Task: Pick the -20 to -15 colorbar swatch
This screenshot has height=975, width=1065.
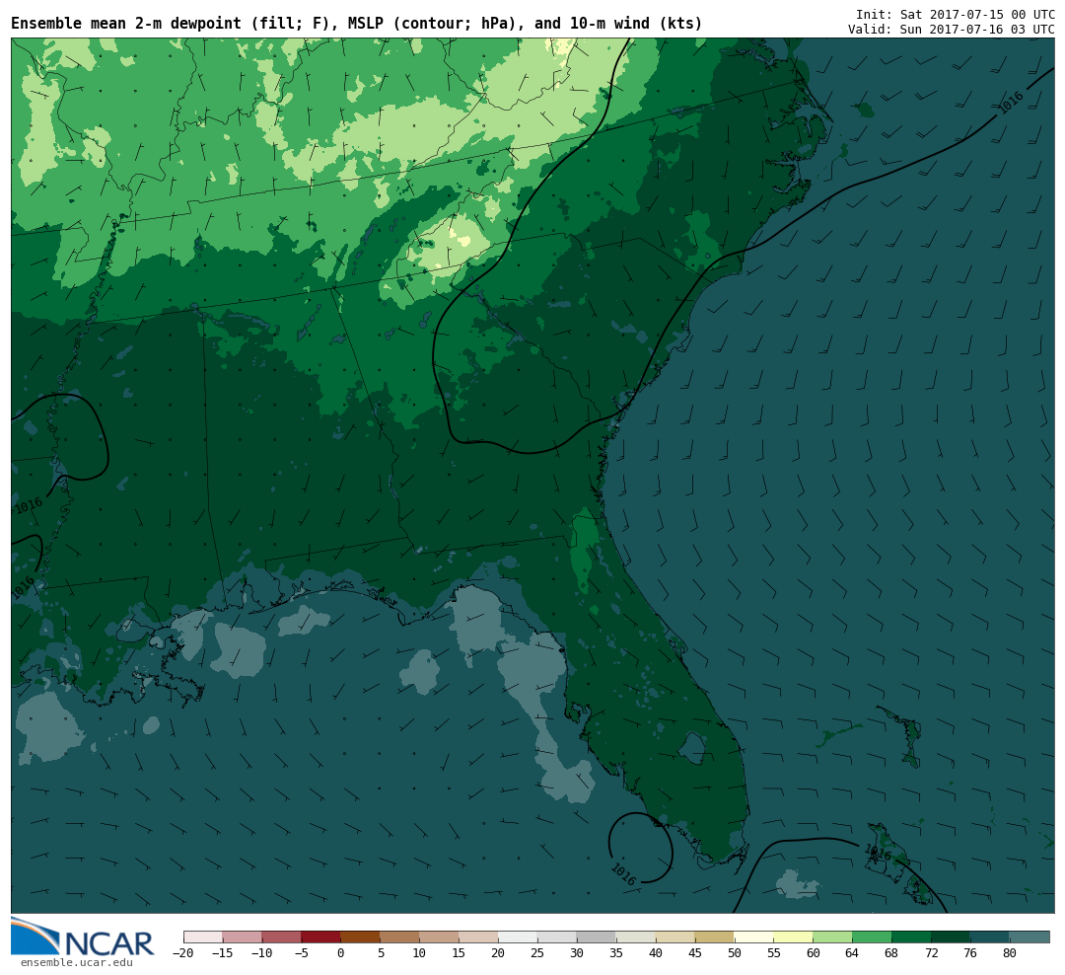Action: click(203, 937)
